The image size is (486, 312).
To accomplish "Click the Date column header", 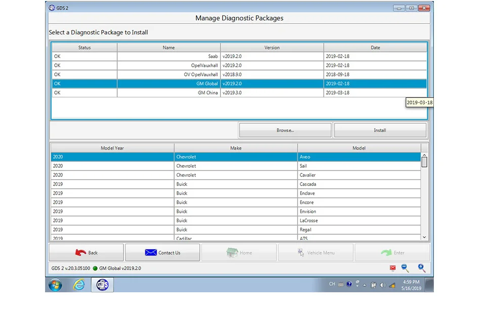I will click(375, 48).
